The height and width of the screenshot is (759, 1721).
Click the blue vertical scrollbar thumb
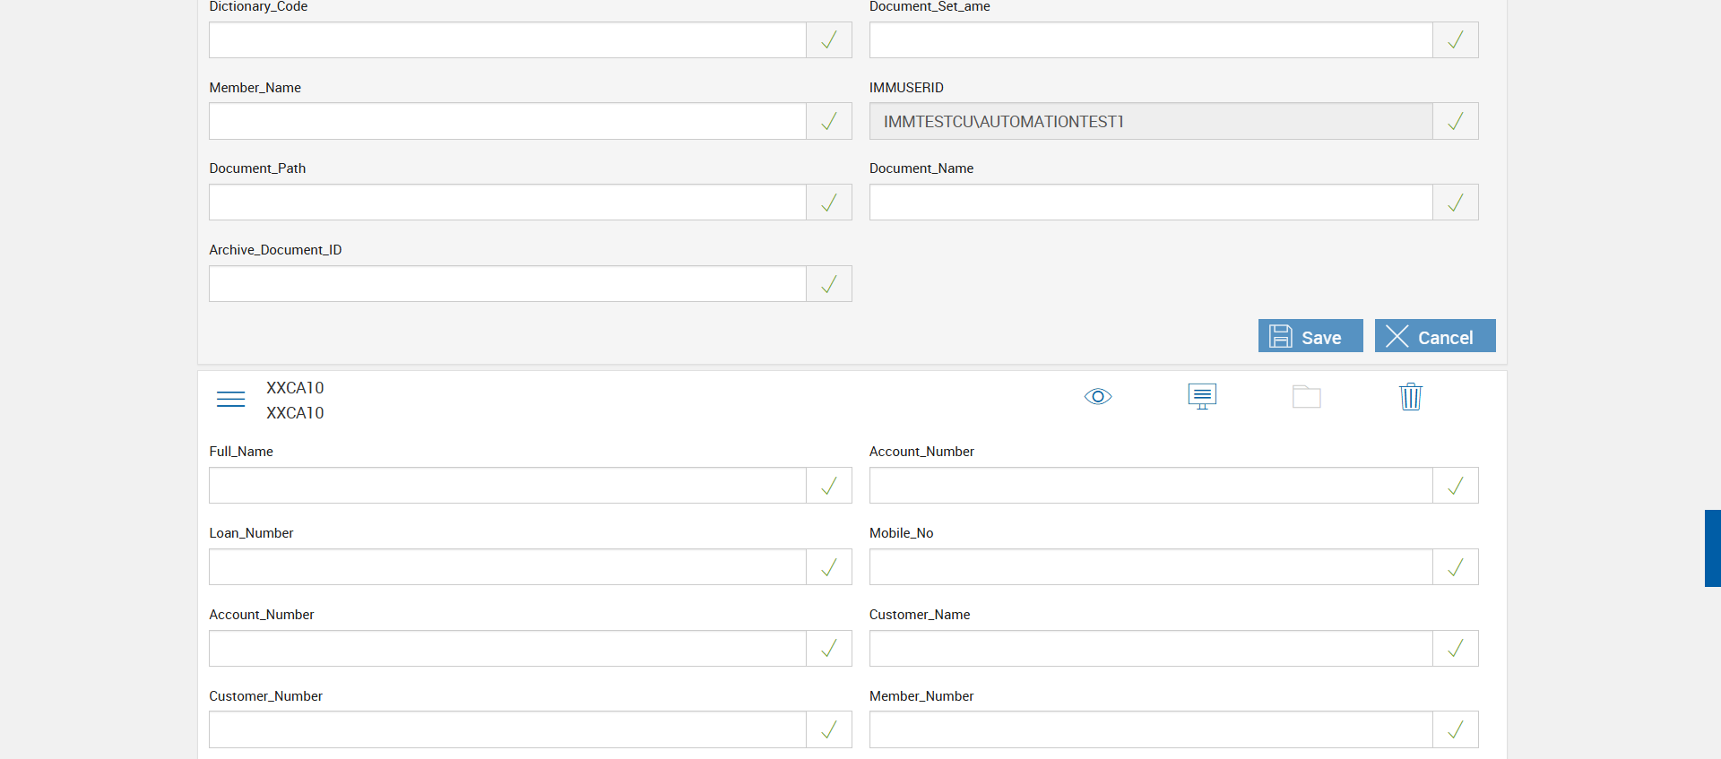pos(1712,548)
